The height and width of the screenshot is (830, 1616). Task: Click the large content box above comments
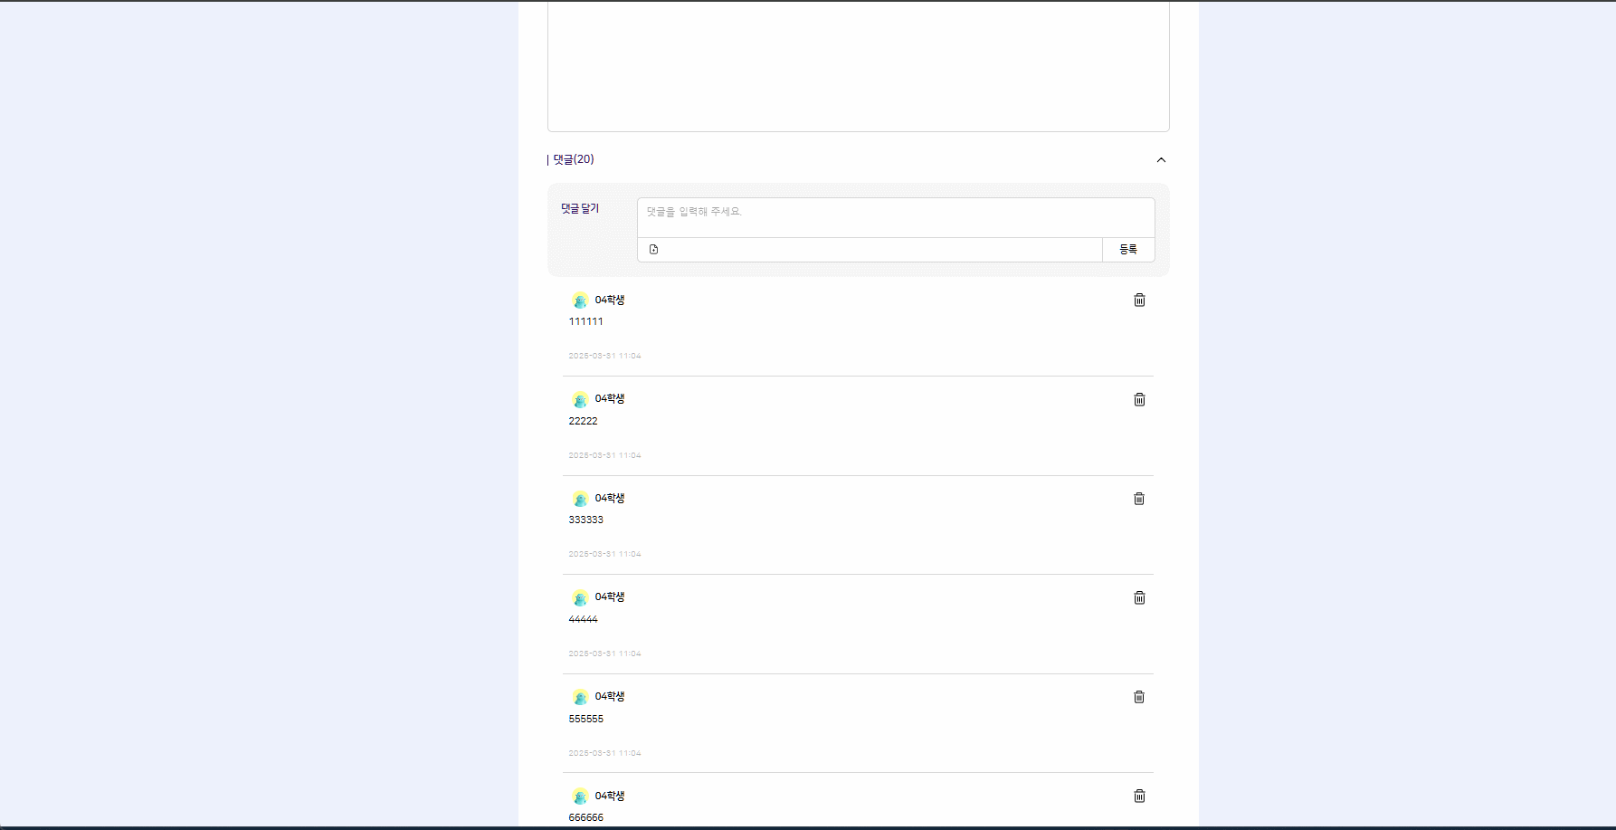click(858, 65)
